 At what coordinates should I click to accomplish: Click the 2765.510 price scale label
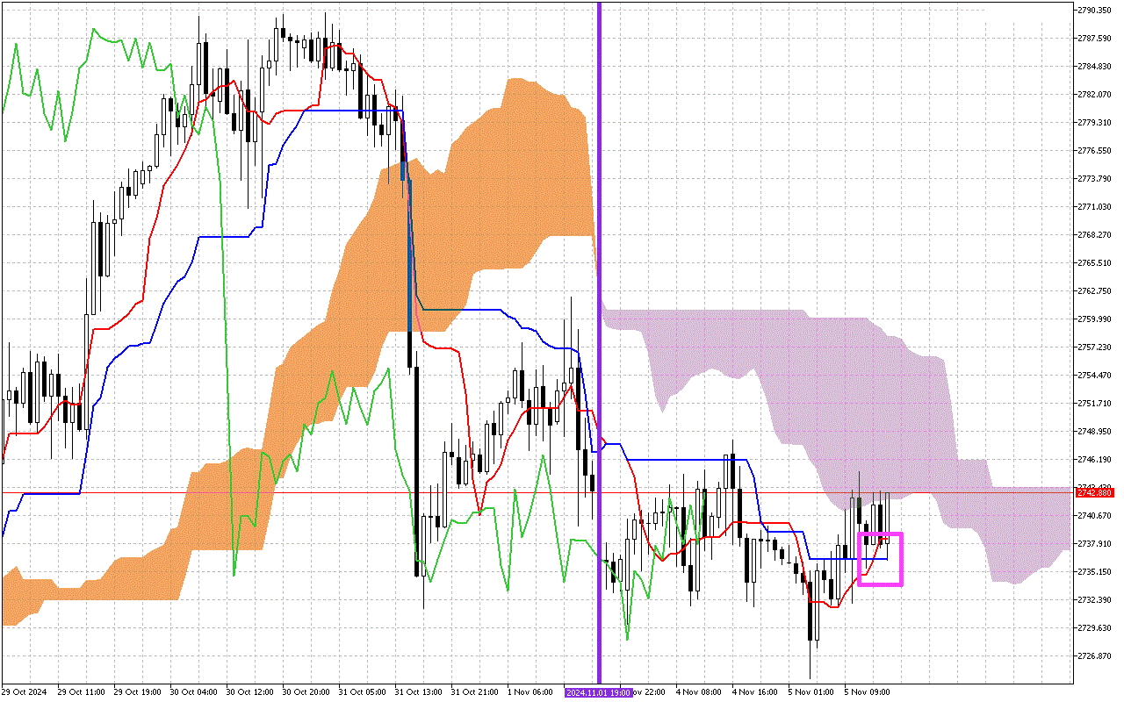[1094, 263]
